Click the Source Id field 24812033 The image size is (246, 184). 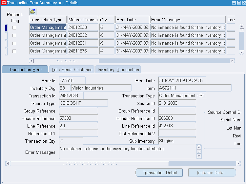click(177, 103)
